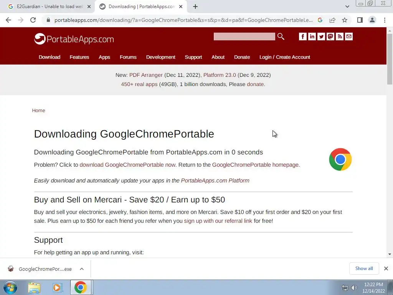Open the PortableApps Twitter icon

[321, 36]
